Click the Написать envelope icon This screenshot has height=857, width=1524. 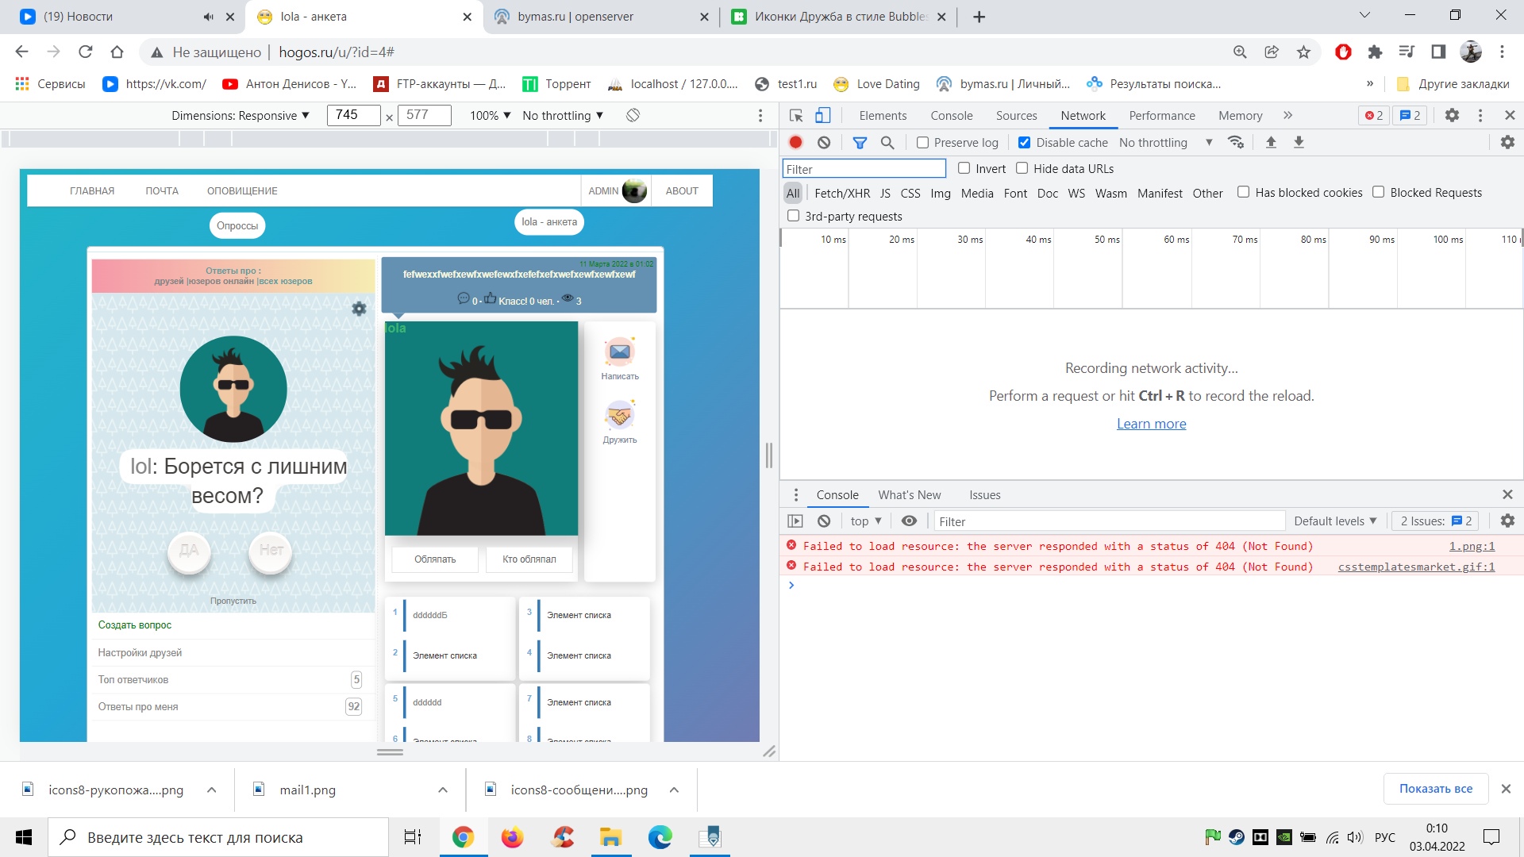coord(620,352)
